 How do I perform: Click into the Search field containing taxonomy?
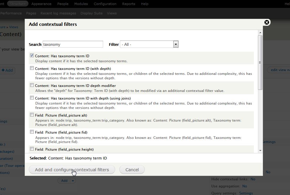(73, 44)
